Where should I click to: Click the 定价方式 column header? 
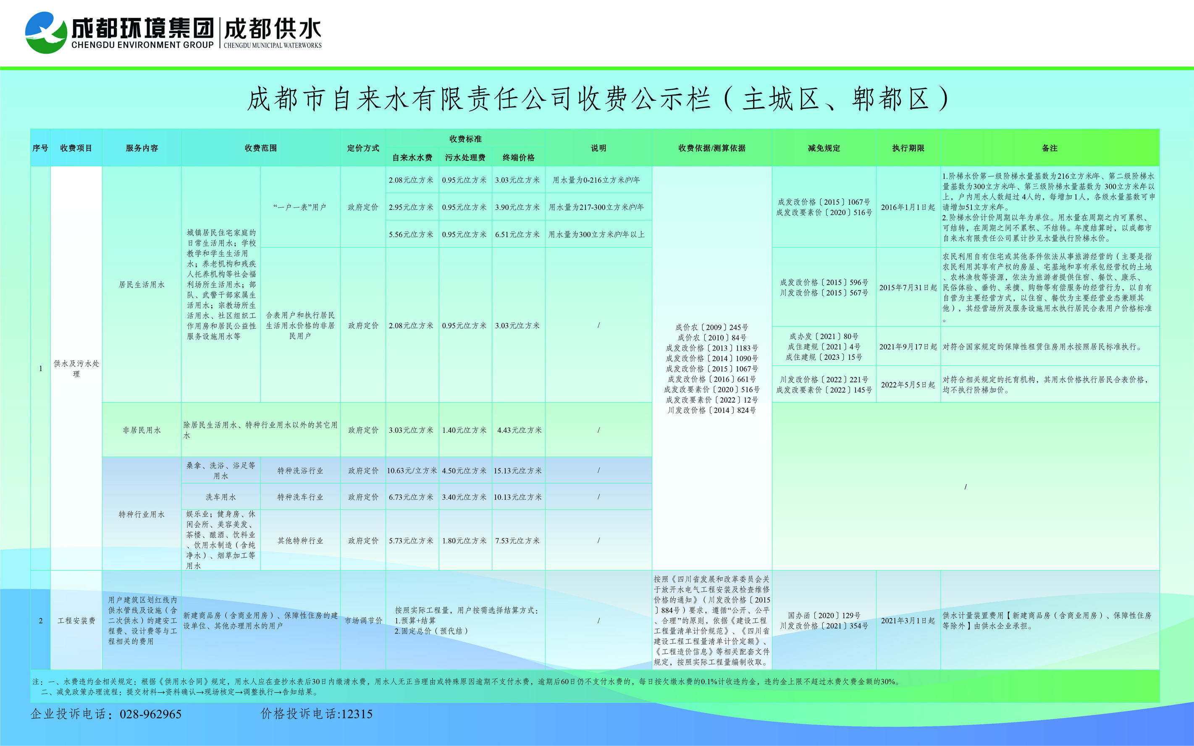[x=363, y=148]
